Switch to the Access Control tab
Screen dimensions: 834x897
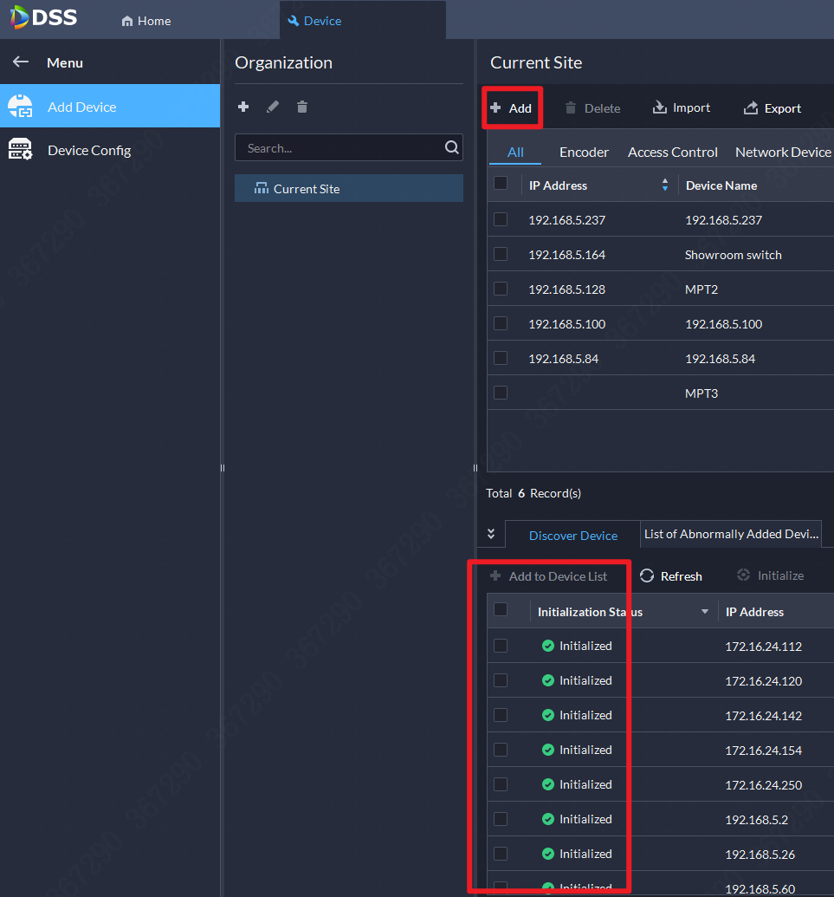(x=672, y=153)
